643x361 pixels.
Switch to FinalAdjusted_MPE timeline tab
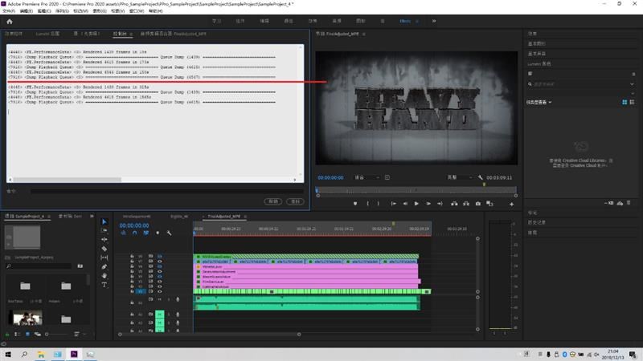224,216
